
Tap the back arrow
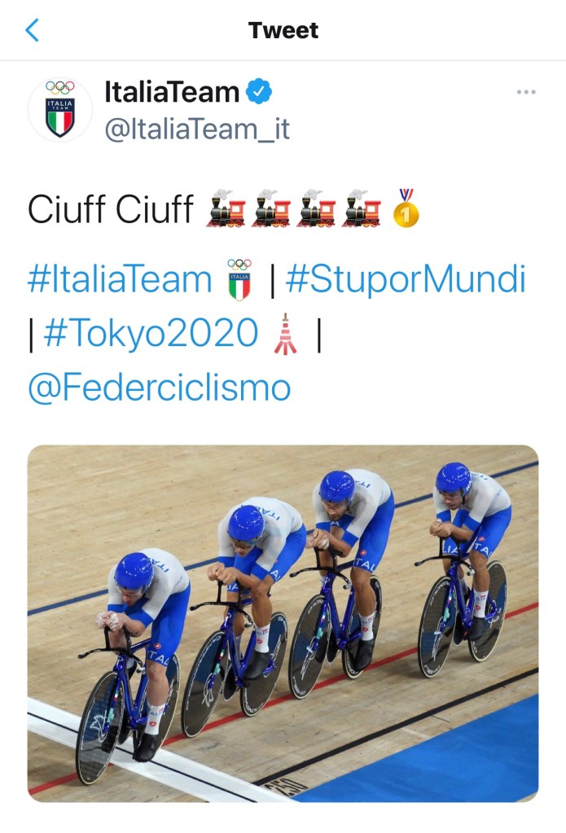(33, 31)
